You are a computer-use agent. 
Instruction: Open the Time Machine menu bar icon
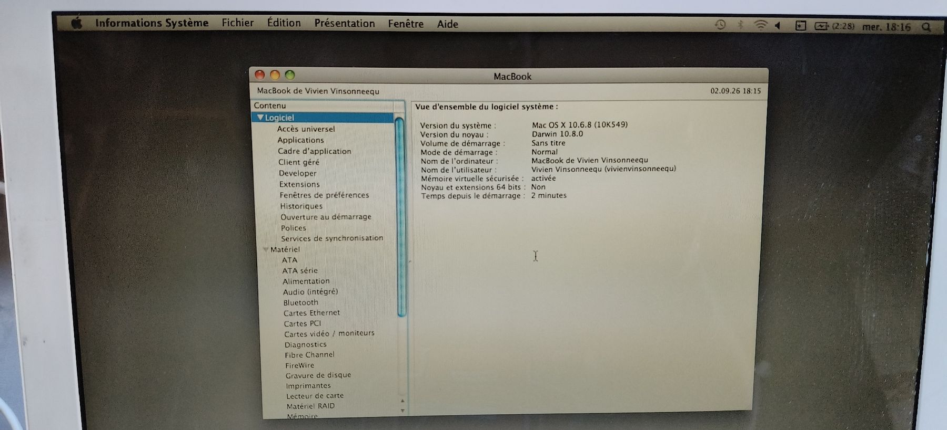tap(720, 25)
